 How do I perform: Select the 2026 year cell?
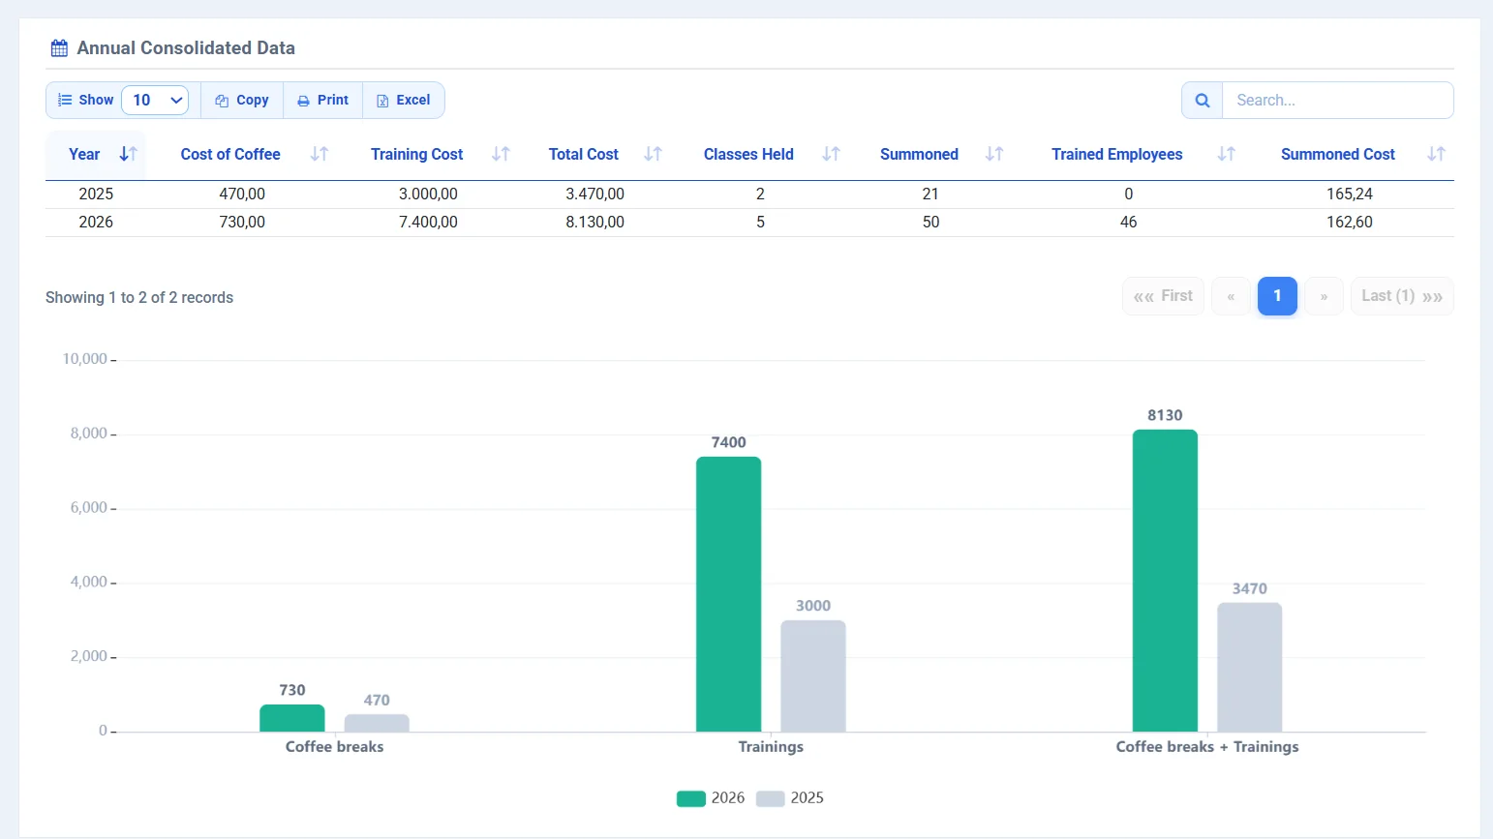tap(96, 222)
